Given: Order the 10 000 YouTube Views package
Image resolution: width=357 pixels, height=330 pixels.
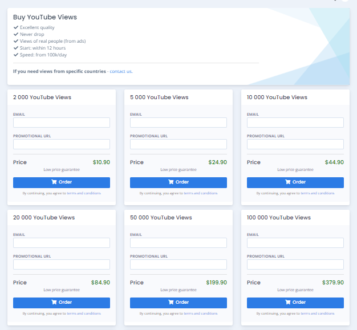Looking at the screenshot, I should [295, 182].
